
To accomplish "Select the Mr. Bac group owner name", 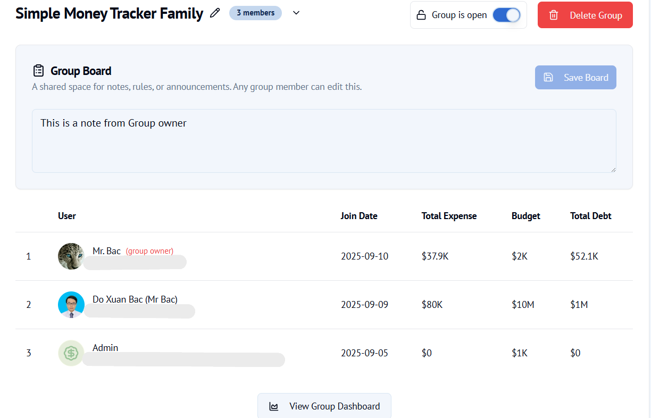I will coord(106,251).
